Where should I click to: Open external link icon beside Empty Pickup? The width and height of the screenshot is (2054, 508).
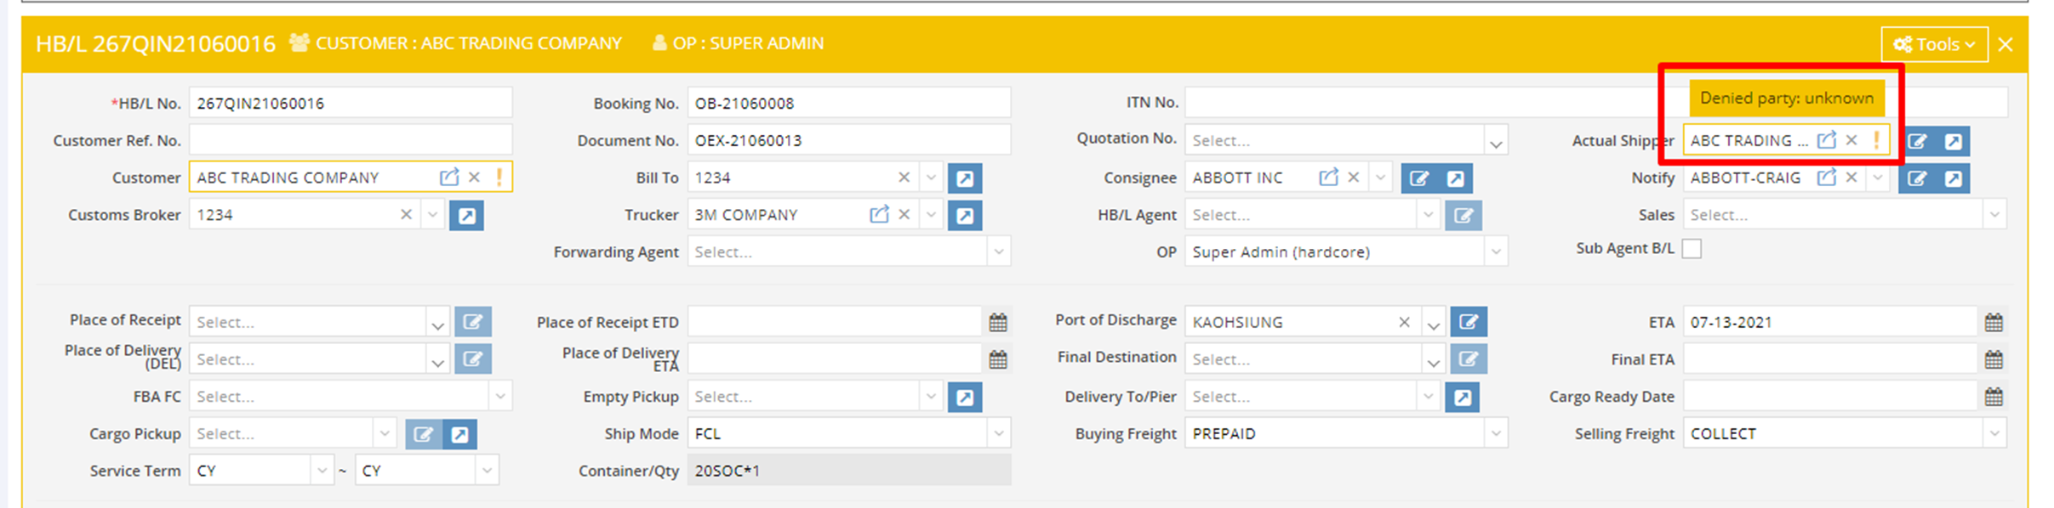click(x=965, y=398)
